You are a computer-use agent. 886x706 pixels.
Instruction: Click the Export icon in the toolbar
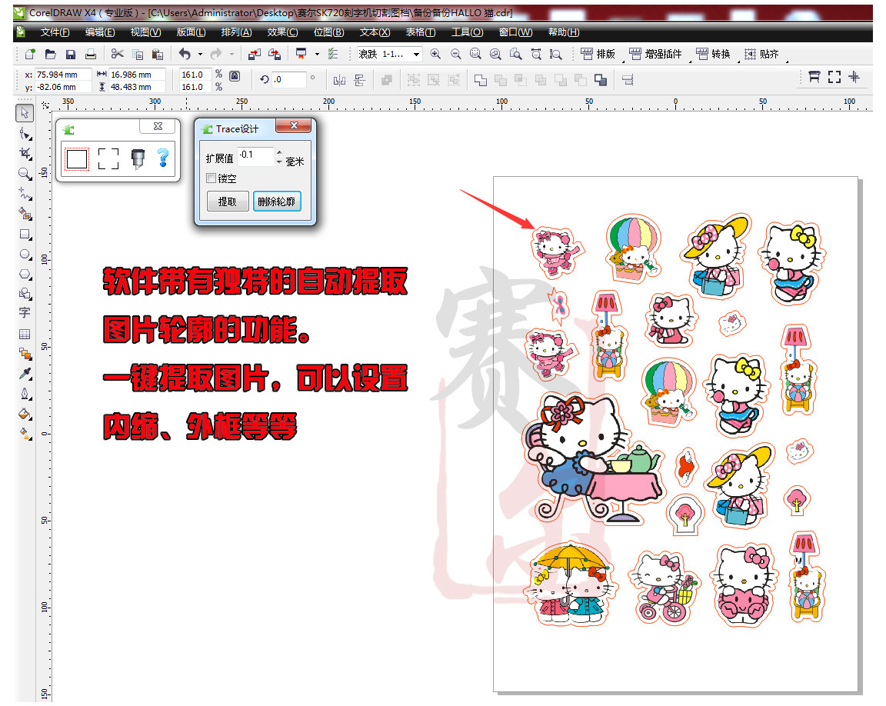[x=275, y=55]
